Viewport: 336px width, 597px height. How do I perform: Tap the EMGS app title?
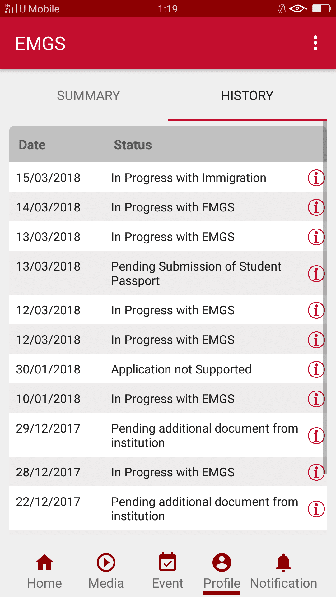40,44
